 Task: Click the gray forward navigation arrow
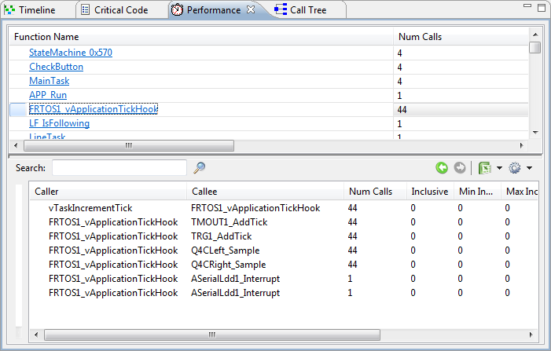(460, 168)
